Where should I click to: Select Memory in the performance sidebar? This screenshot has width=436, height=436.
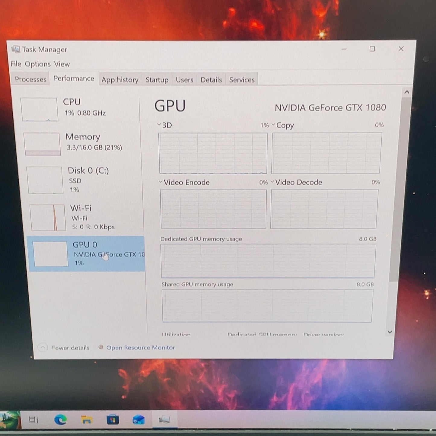click(81, 144)
